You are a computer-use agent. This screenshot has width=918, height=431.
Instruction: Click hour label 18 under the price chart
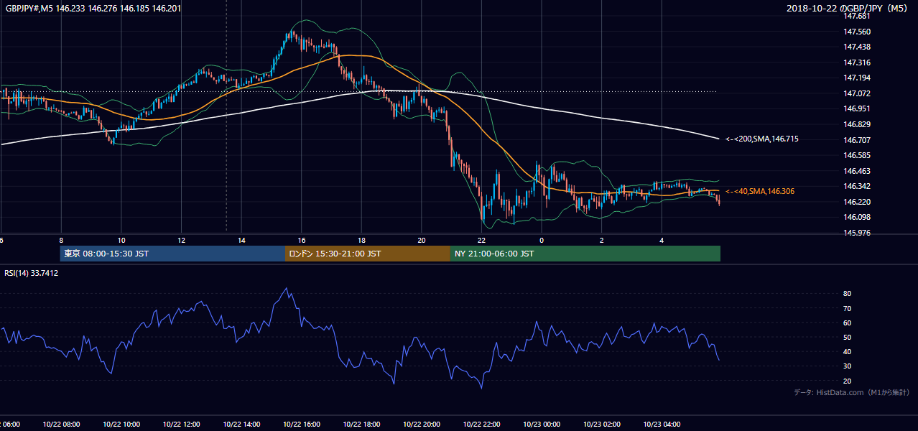[361, 241]
